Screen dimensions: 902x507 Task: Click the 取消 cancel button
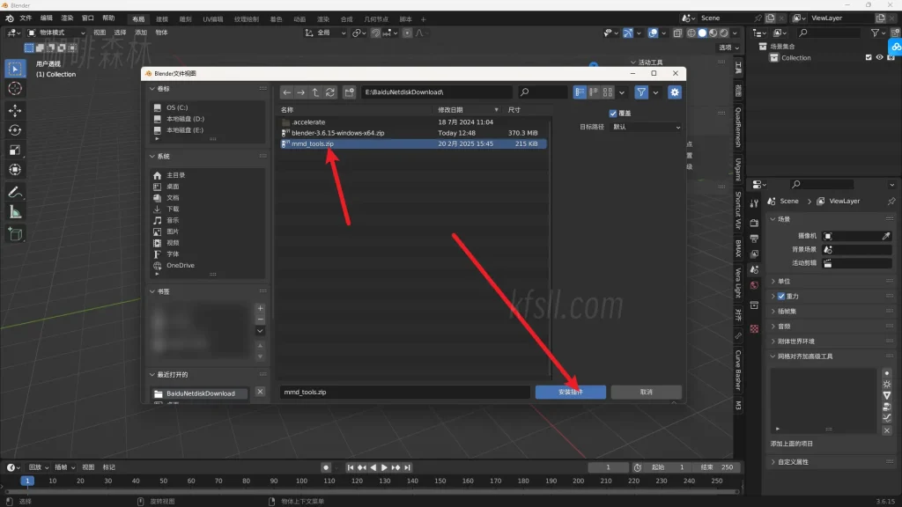(646, 392)
